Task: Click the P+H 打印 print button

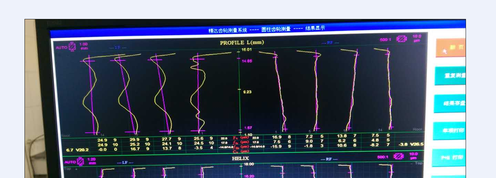Action: click(449, 157)
